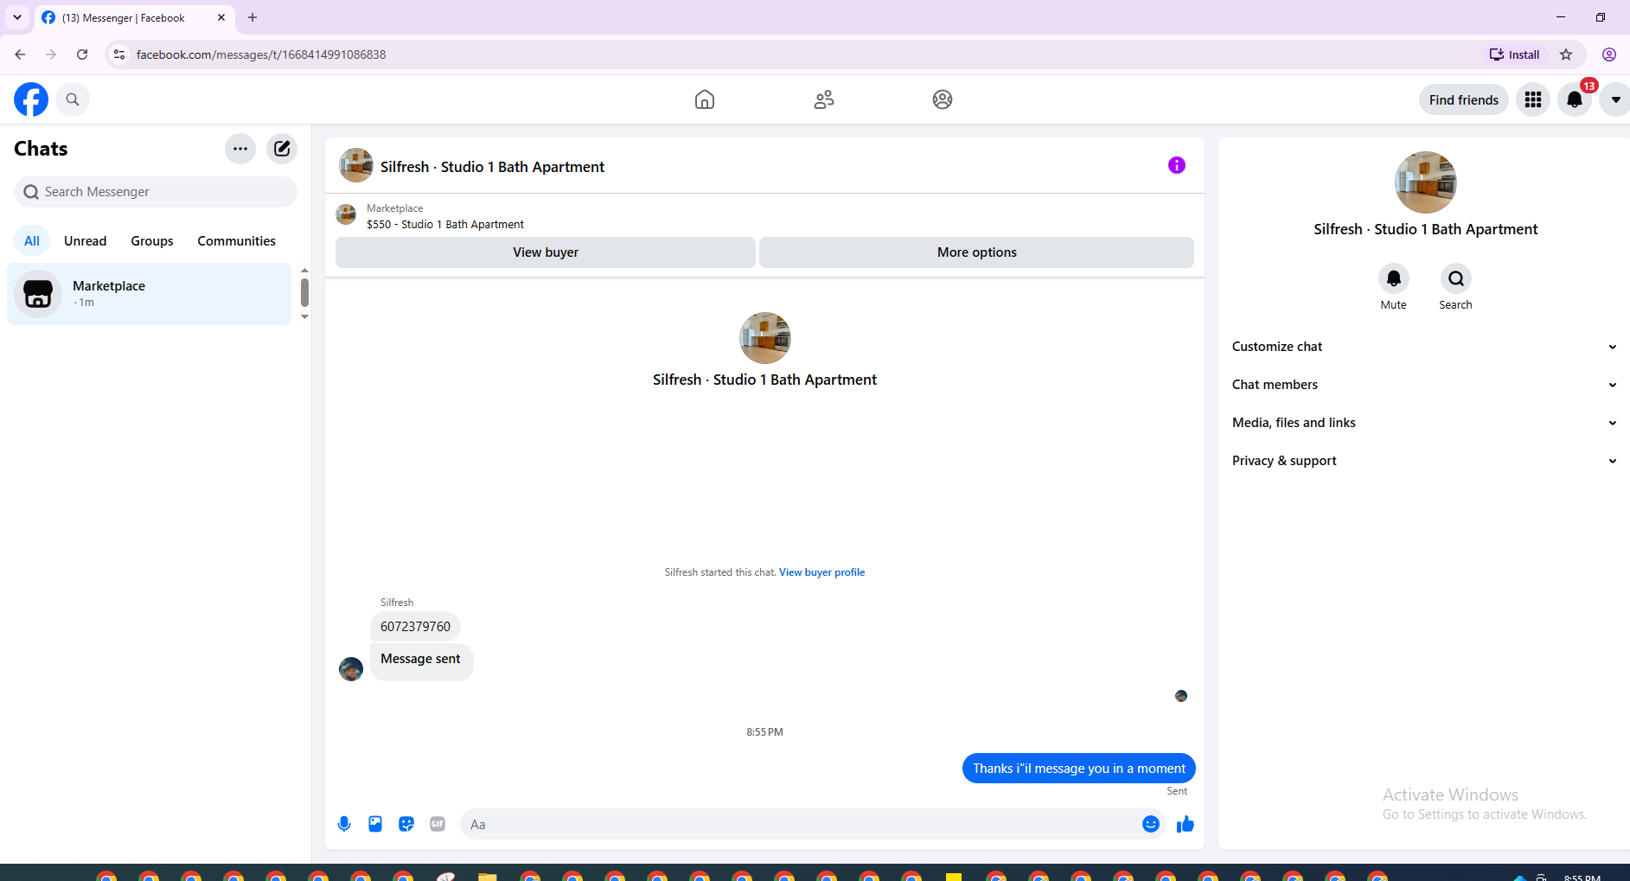The width and height of the screenshot is (1630, 881).
Task: Open the emoji picker icon
Action: (1151, 824)
